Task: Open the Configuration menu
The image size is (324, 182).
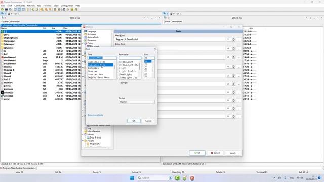Action: coord(67,6)
